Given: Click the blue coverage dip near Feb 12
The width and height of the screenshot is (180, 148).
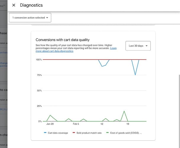Looking at the screenshot, I should coord(102,66).
